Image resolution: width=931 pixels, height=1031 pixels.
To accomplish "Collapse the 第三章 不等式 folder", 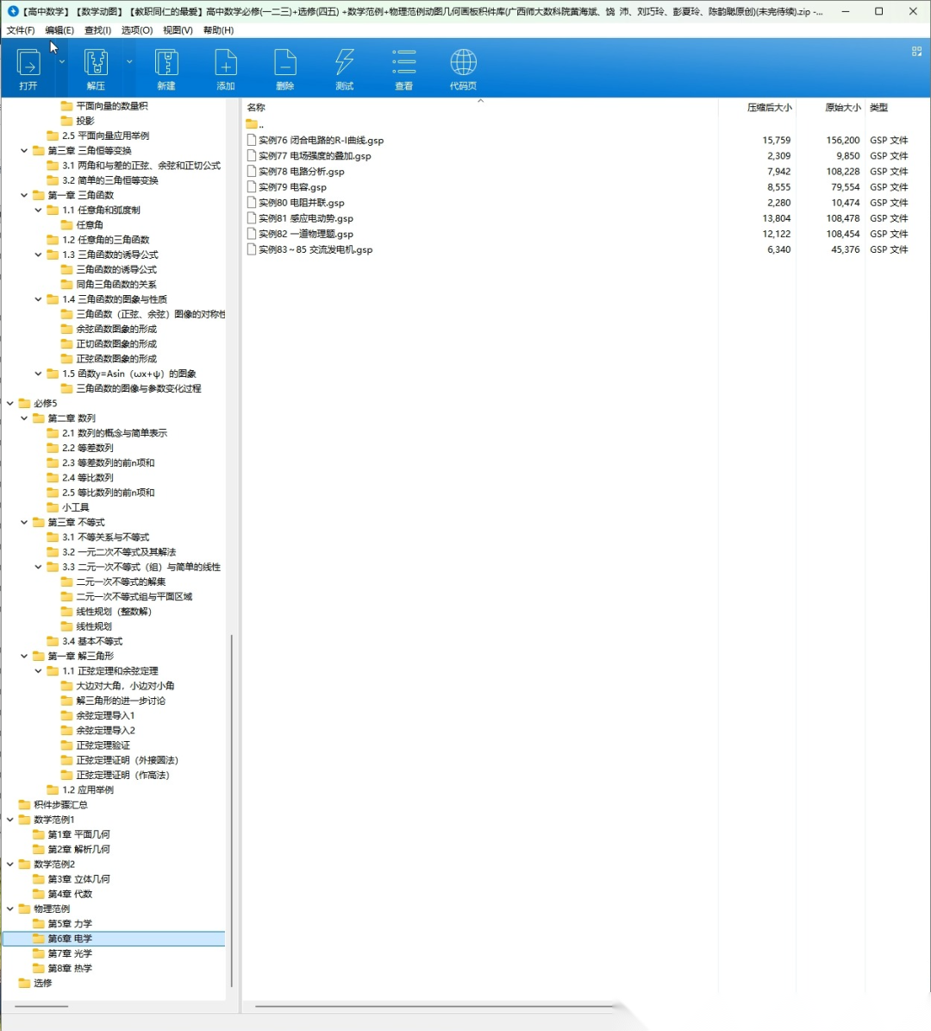I will pos(24,523).
